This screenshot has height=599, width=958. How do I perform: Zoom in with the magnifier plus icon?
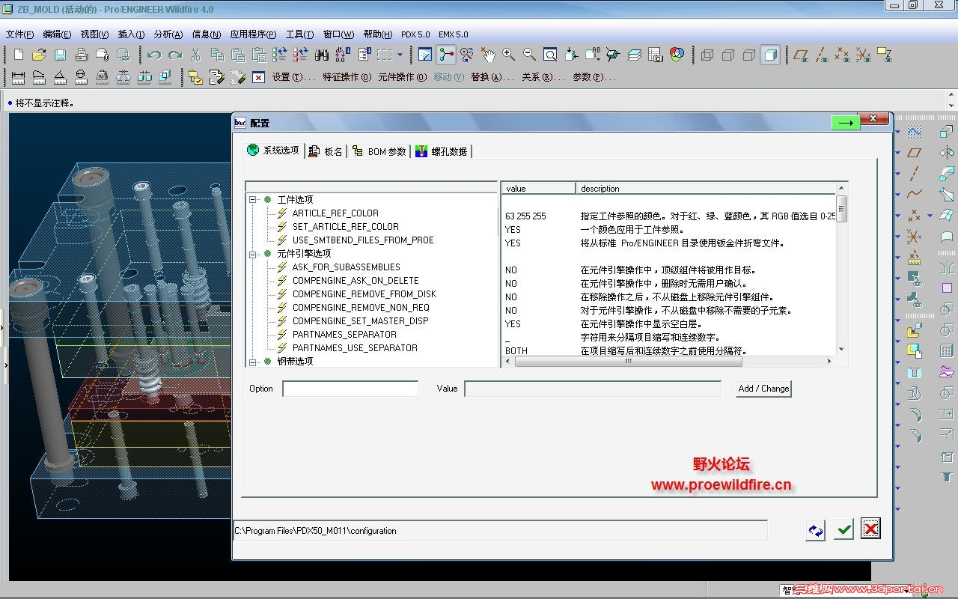click(508, 55)
